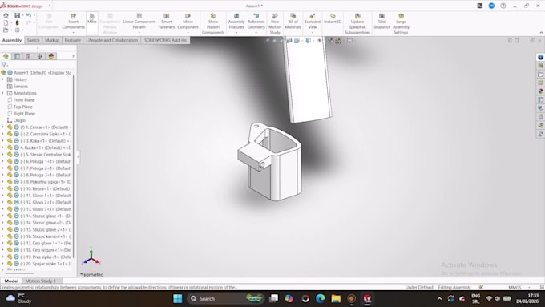Click the Mate tool

click(91, 18)
